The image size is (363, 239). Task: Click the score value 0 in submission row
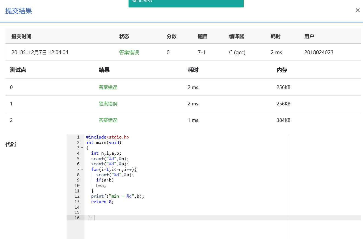(168, 52)
